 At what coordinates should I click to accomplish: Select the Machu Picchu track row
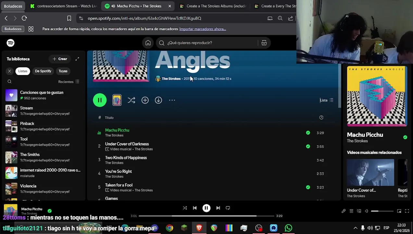[214, 133]
